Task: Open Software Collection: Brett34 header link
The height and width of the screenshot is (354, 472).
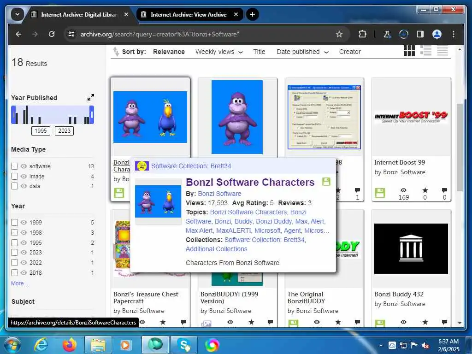Action: pyautogui.click(x=191, y=166)
